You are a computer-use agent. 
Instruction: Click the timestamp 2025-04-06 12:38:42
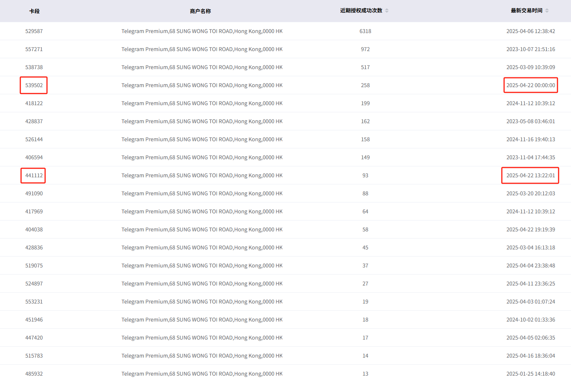coord(530,31)
